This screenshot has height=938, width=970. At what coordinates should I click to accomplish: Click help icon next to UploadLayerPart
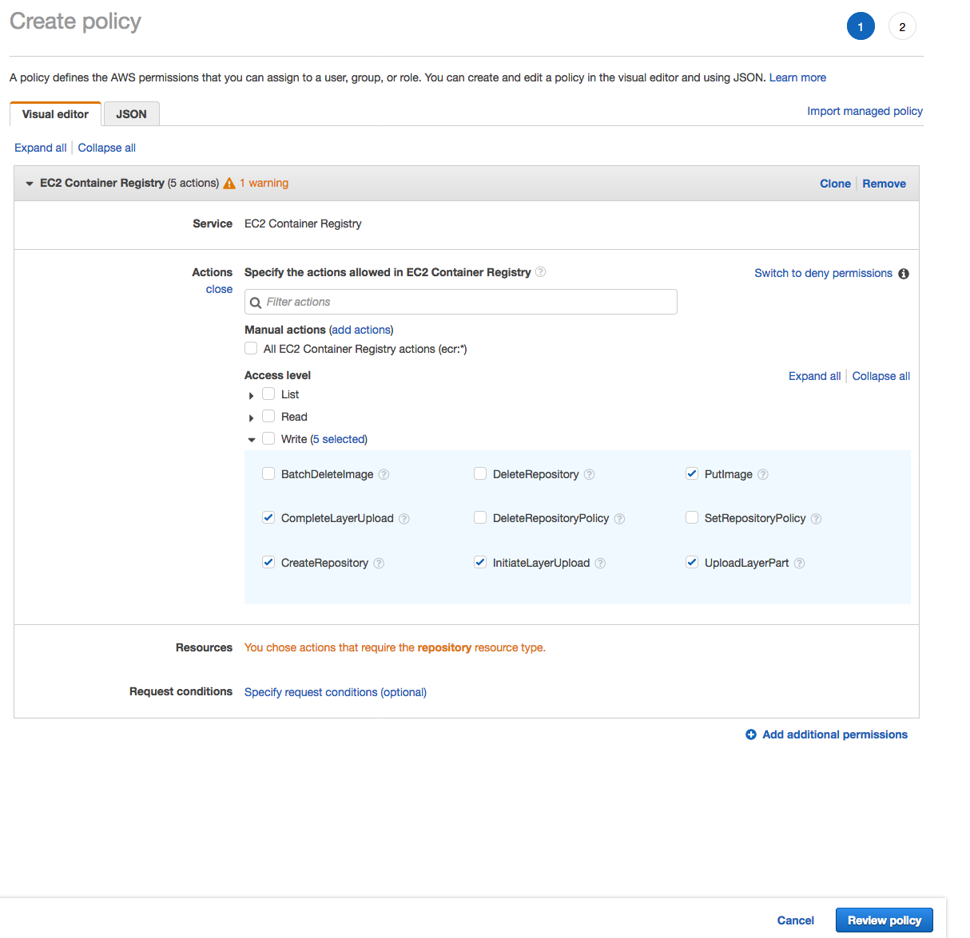799,563
